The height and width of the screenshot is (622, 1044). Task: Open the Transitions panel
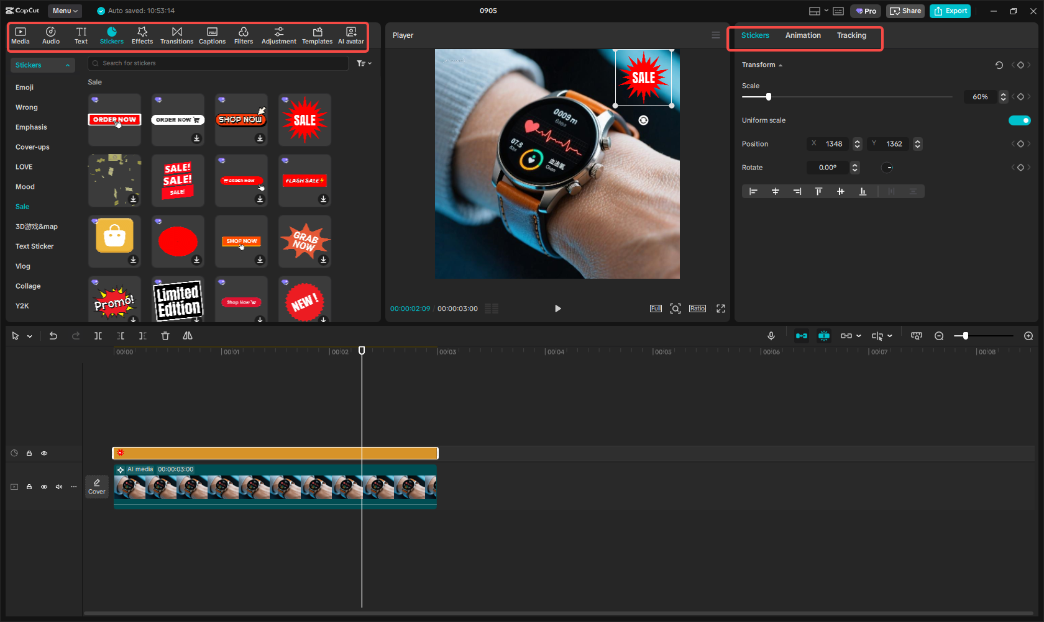[177, 35]
